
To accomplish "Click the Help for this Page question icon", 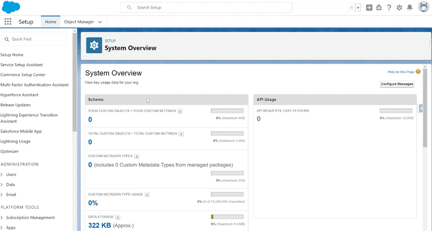I will [418, 71].
